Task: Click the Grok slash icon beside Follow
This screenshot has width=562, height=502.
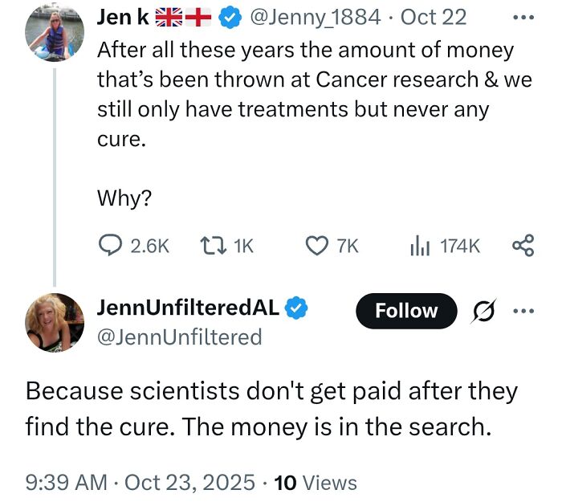Action: tap(485, 312)
